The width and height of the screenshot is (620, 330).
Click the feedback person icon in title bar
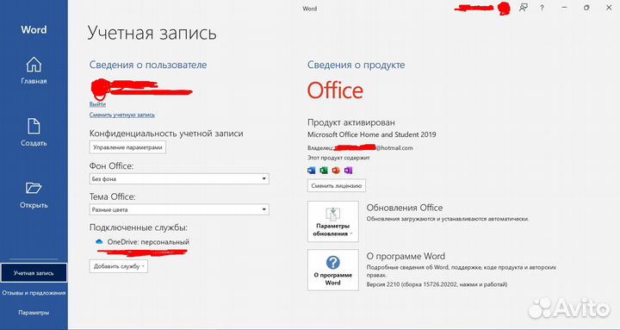point(524,8)
